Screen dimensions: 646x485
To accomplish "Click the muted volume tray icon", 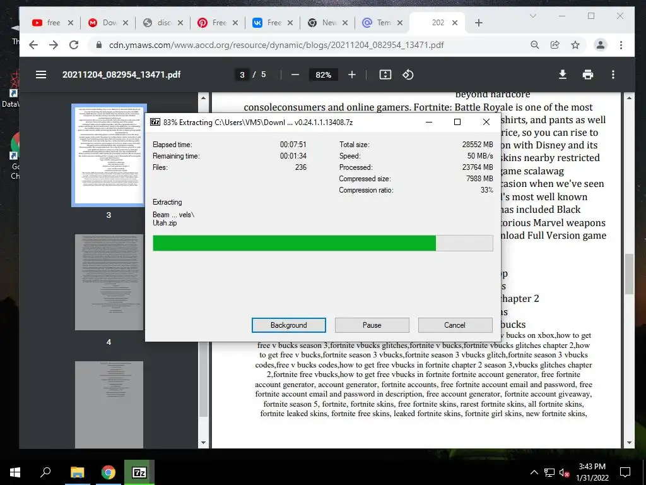I will click(564, 472).
